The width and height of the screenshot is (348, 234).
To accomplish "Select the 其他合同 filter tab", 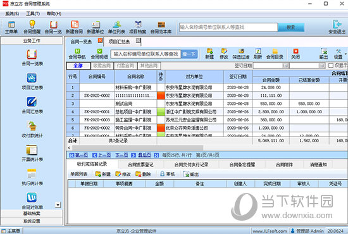I will click(x=149, y=66).
